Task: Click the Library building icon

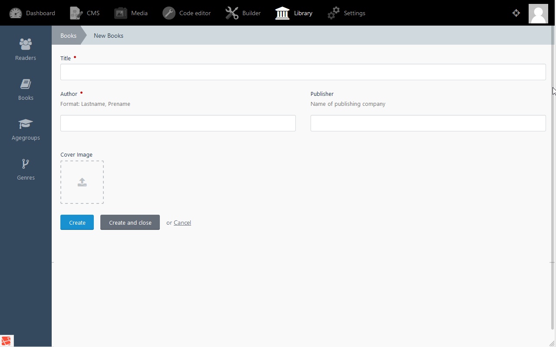Action: click(x=282, y=13)
